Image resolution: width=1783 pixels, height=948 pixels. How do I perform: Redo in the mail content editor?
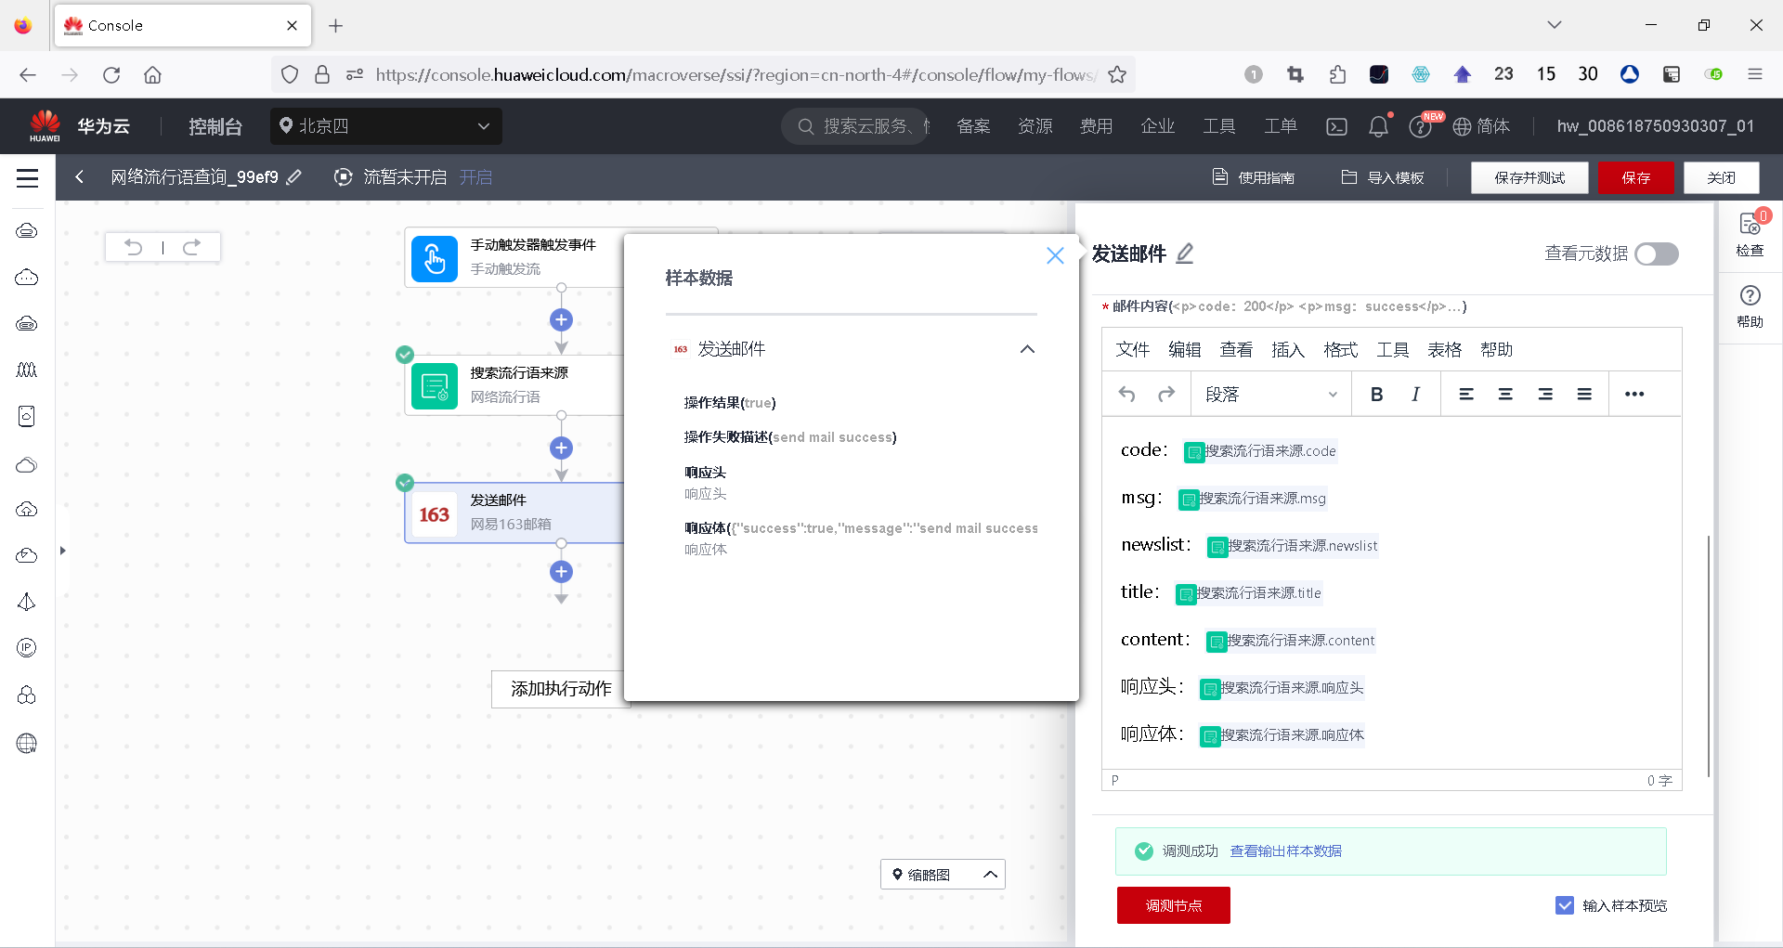(1166, 395)
